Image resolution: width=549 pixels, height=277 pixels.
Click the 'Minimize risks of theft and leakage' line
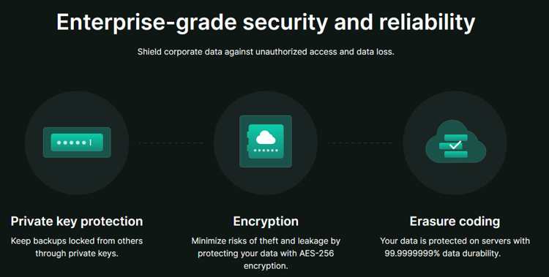[266, 241]
